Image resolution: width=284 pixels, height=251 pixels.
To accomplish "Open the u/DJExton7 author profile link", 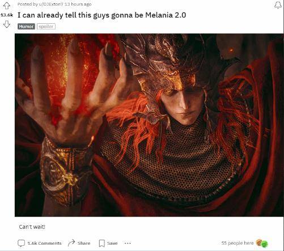I will click(50, 4).
